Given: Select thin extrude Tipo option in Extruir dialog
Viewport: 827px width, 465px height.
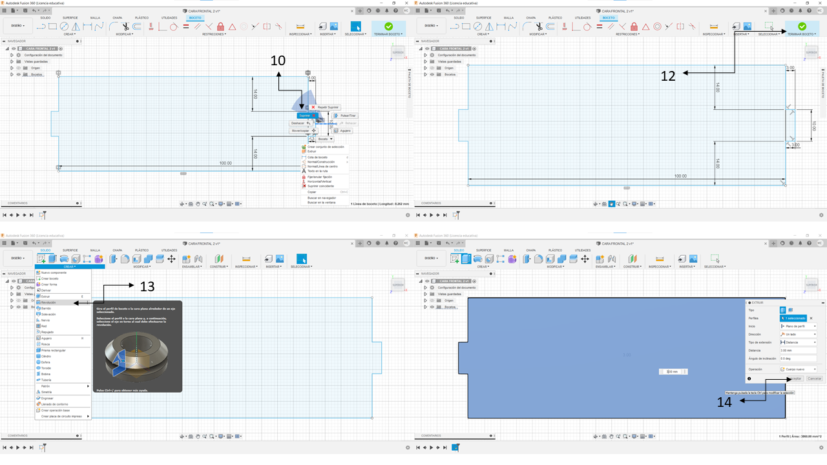Looking at the screenshot, I should tap(790, 310).
